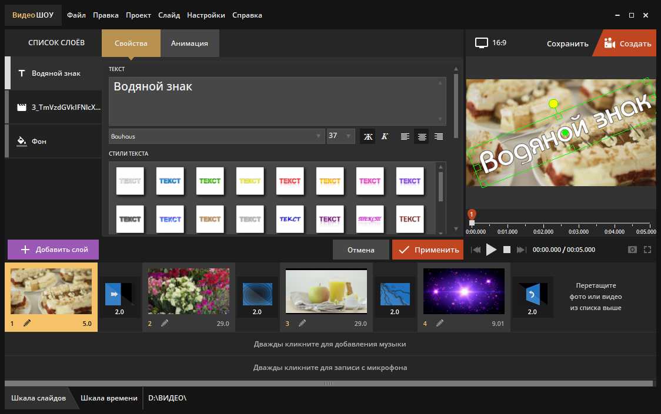Switch to the Анимация tab
Image resolution: width=661 pixels, height=414 pixels.
pos(189,43)
